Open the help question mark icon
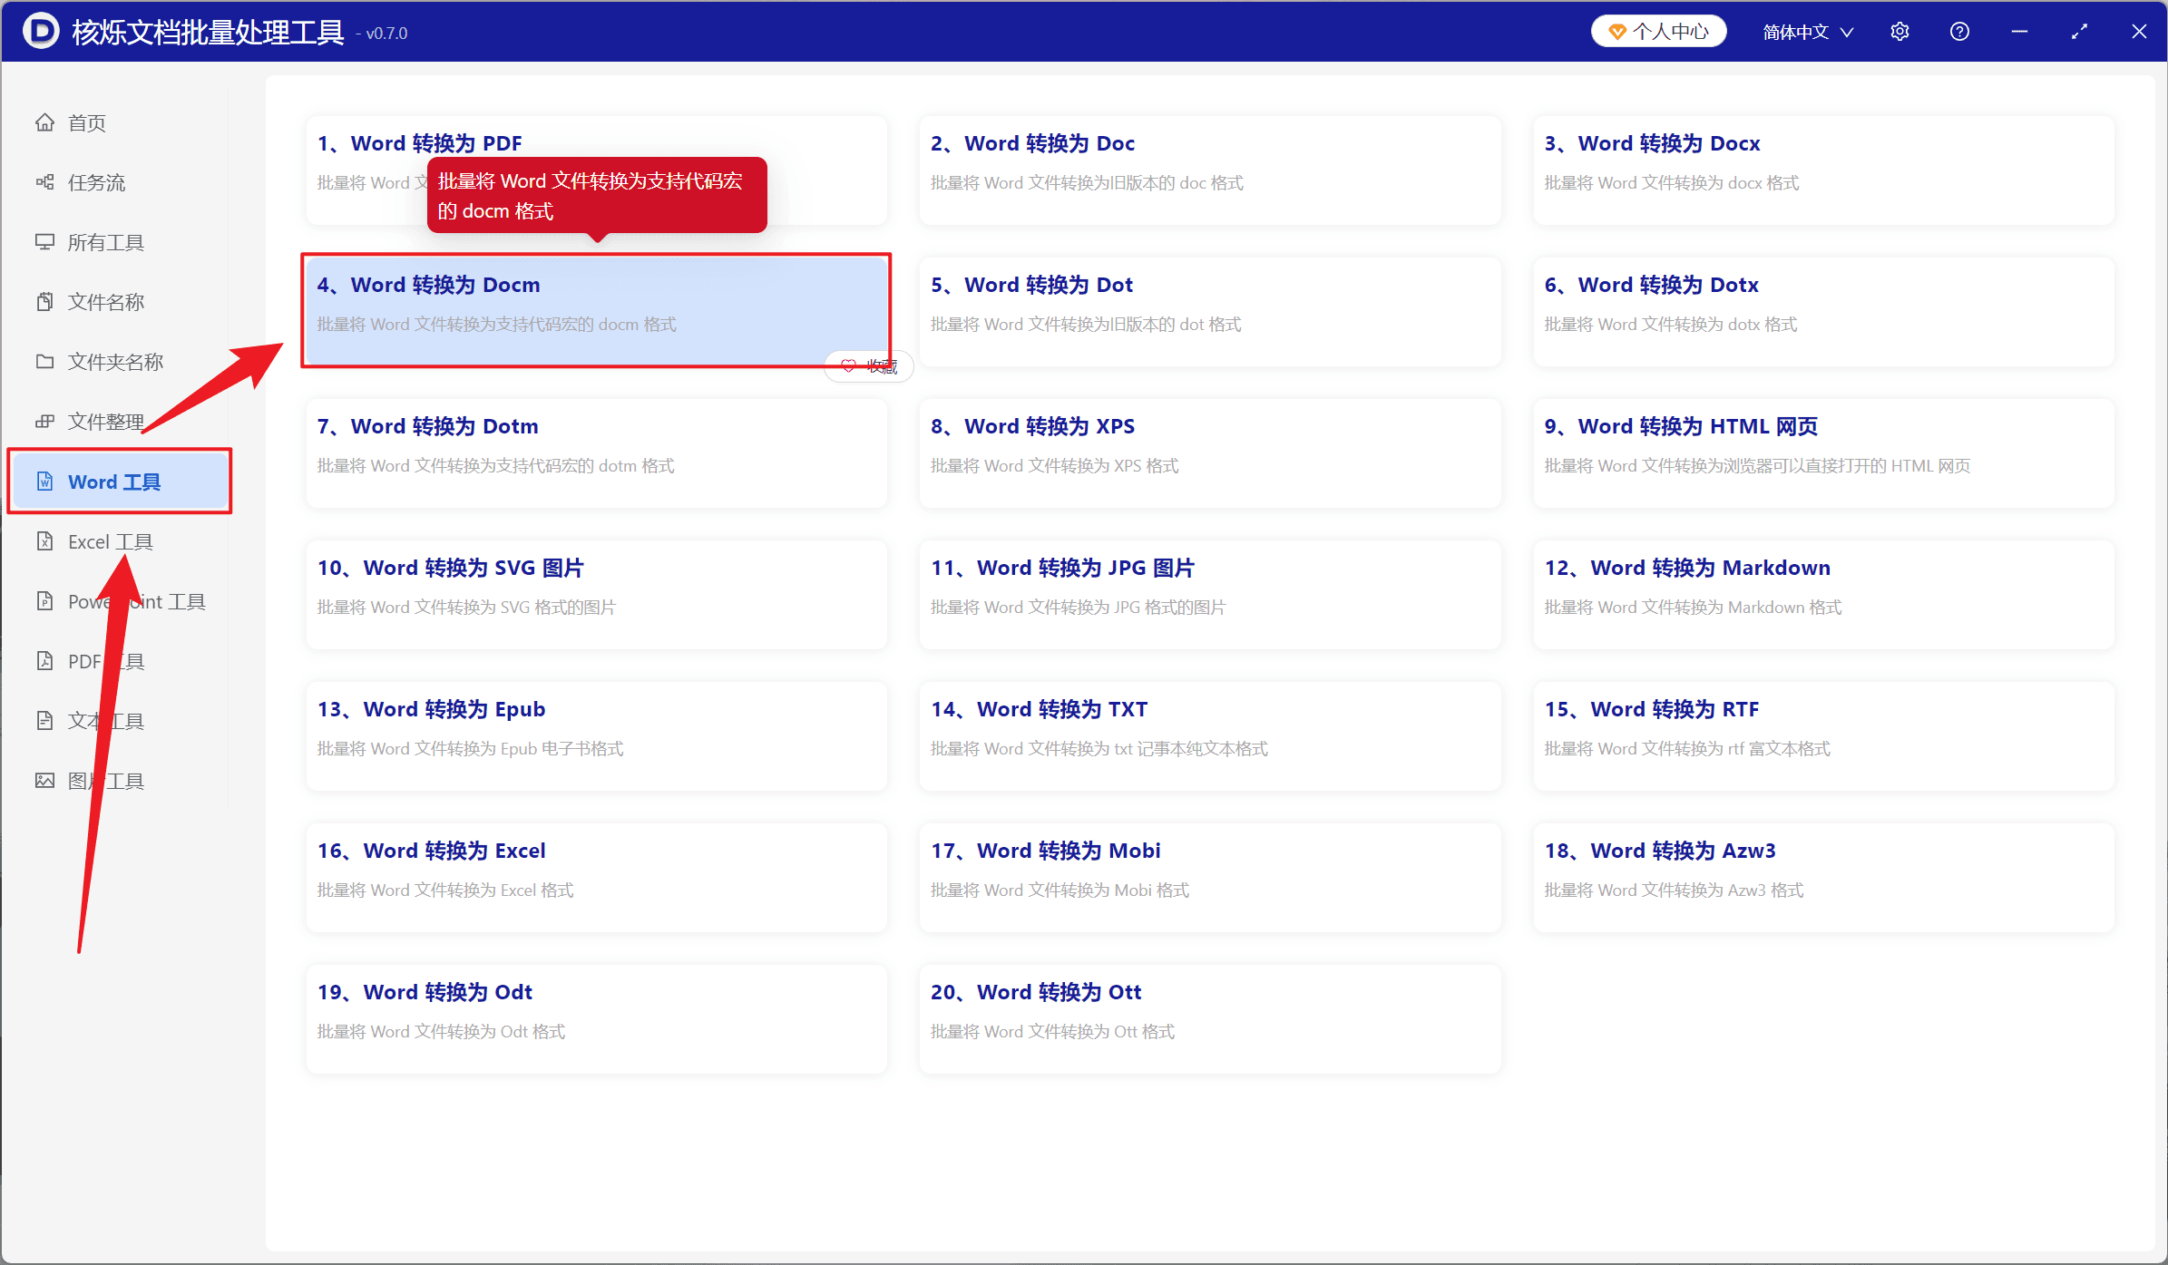2168x1265 pixels. point(1959,32)
